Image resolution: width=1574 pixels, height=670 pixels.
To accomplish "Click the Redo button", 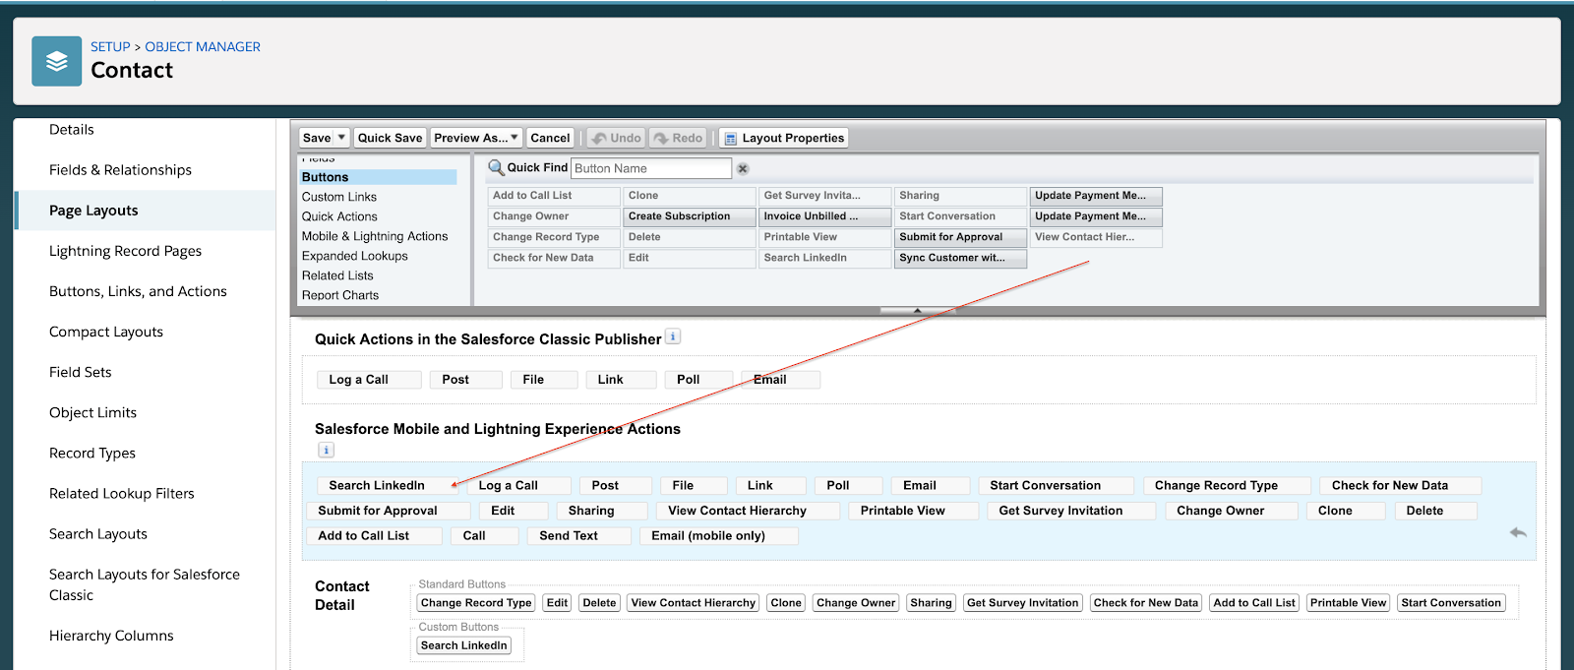I will pos(678,138).
